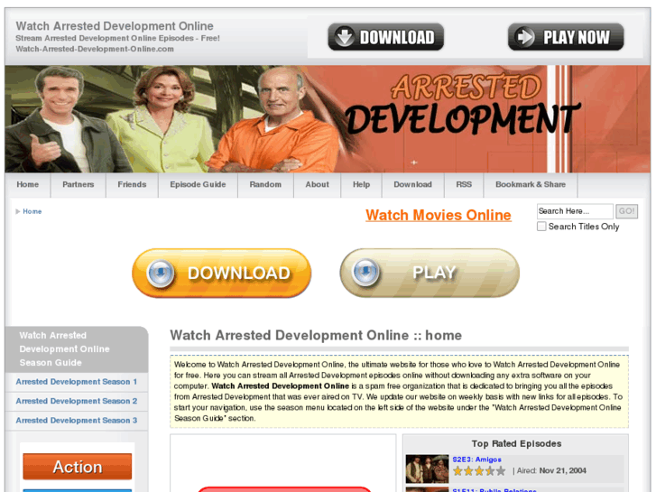Screen dimensions: 656x492
Task: Open Arrested Development Season 3
Action: (x=77, y=421)
